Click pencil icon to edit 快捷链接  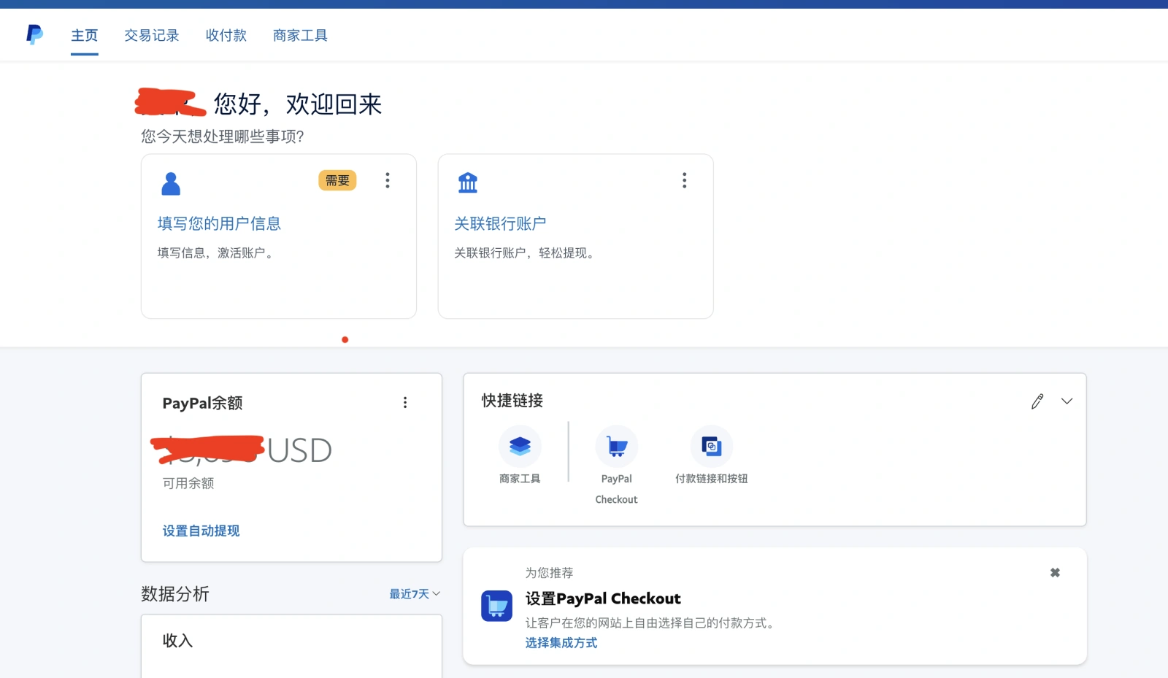1037,401
